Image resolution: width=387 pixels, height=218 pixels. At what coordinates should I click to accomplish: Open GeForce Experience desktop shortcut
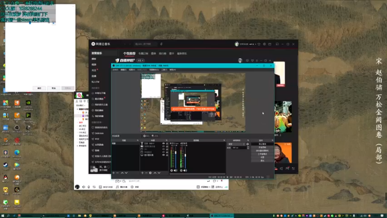coord(28,105)
